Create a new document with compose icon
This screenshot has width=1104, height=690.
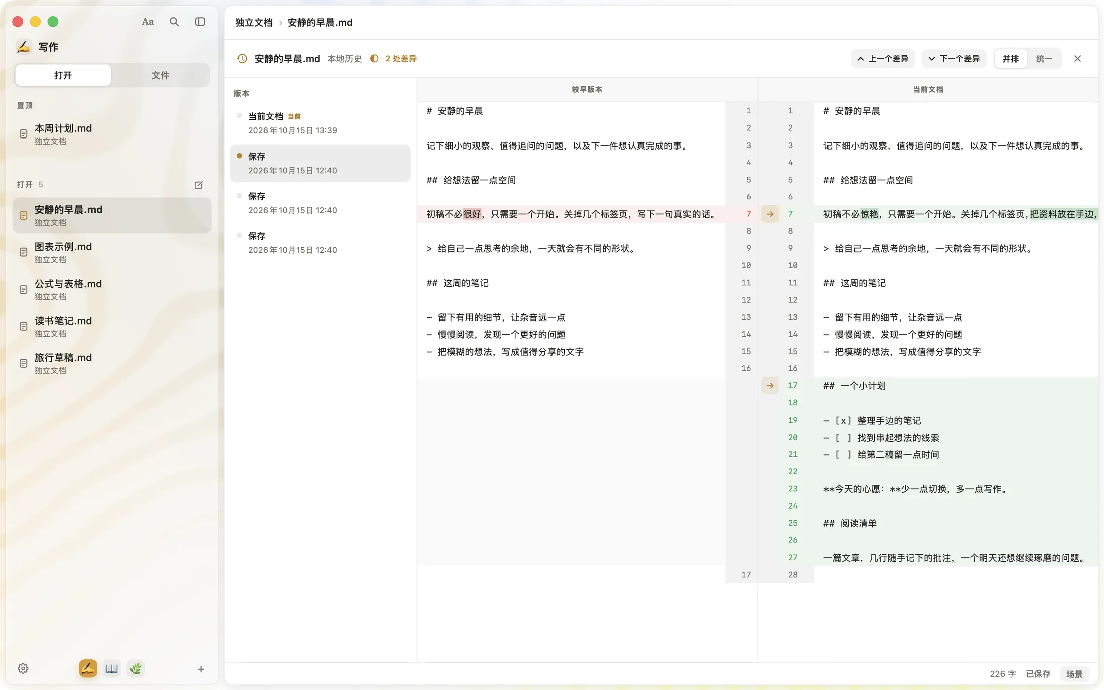(x=199, y=185)
